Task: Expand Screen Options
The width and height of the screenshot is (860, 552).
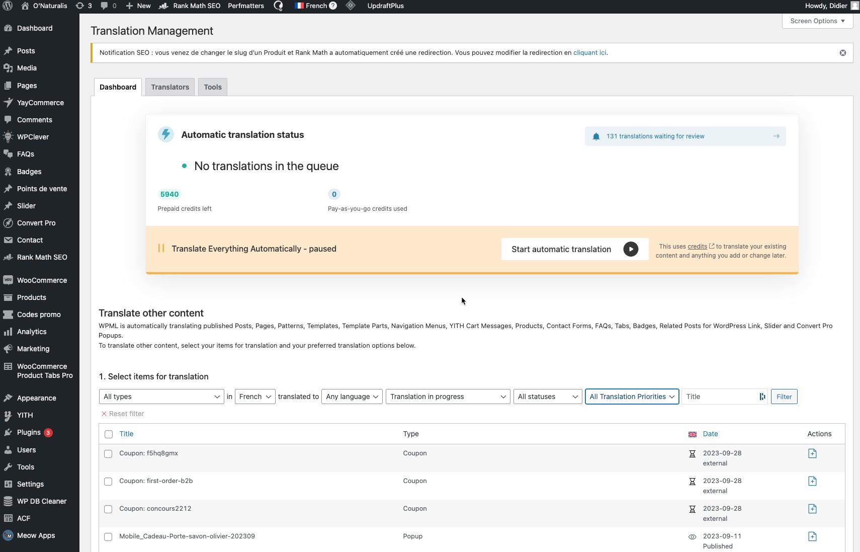Action: 818,21
